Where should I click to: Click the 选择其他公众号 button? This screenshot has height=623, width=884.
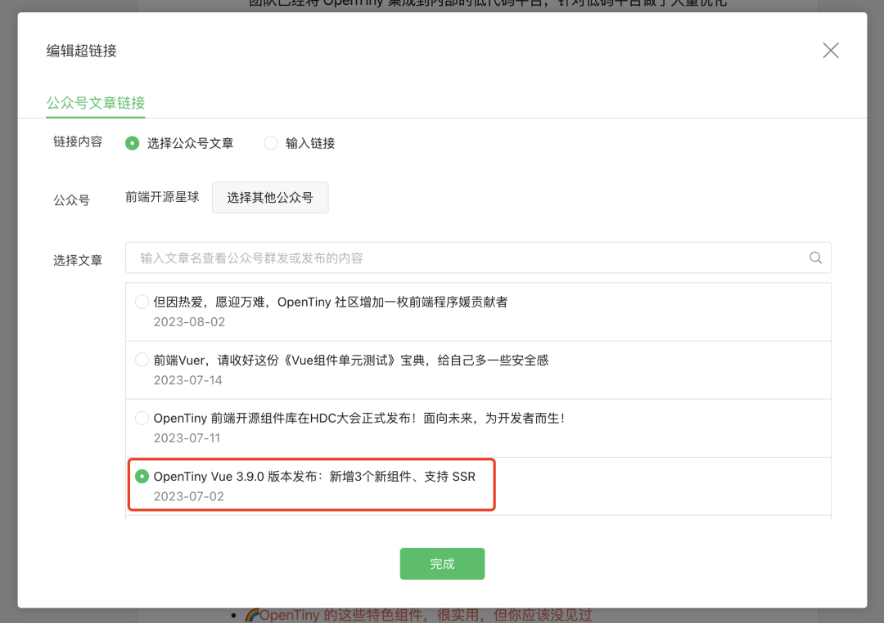click(x=270, y=197)
